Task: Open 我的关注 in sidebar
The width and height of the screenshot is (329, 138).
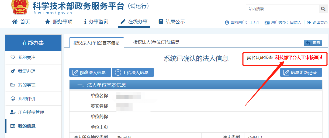Action: [x=27, y=58]
